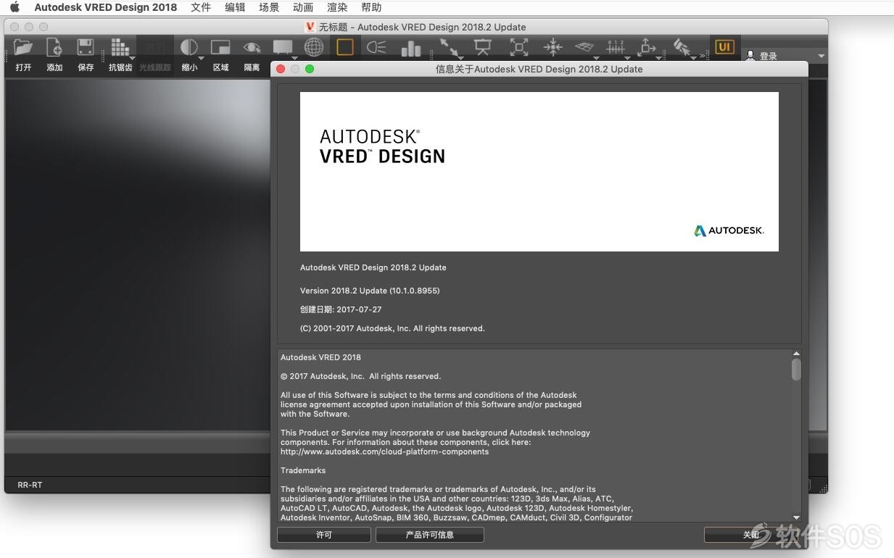Click the '(C) 2001-2017 Autodesk, Inc.' copyright line
This screenshot has height=558, width=894.
click(392, 328)
